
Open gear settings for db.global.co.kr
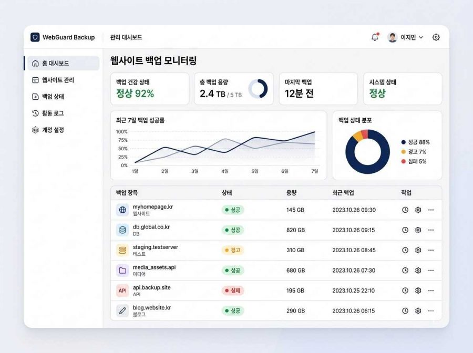[x=418, y=230]
